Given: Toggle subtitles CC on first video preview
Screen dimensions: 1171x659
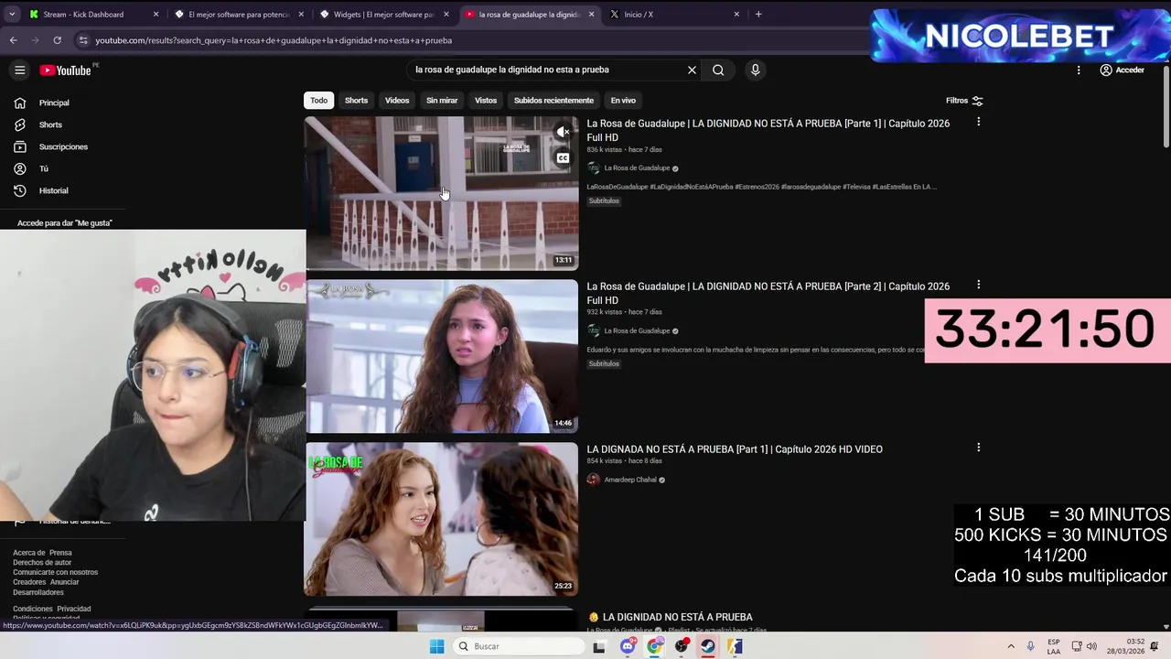Looking at the screenshot, I should [563, 158].
